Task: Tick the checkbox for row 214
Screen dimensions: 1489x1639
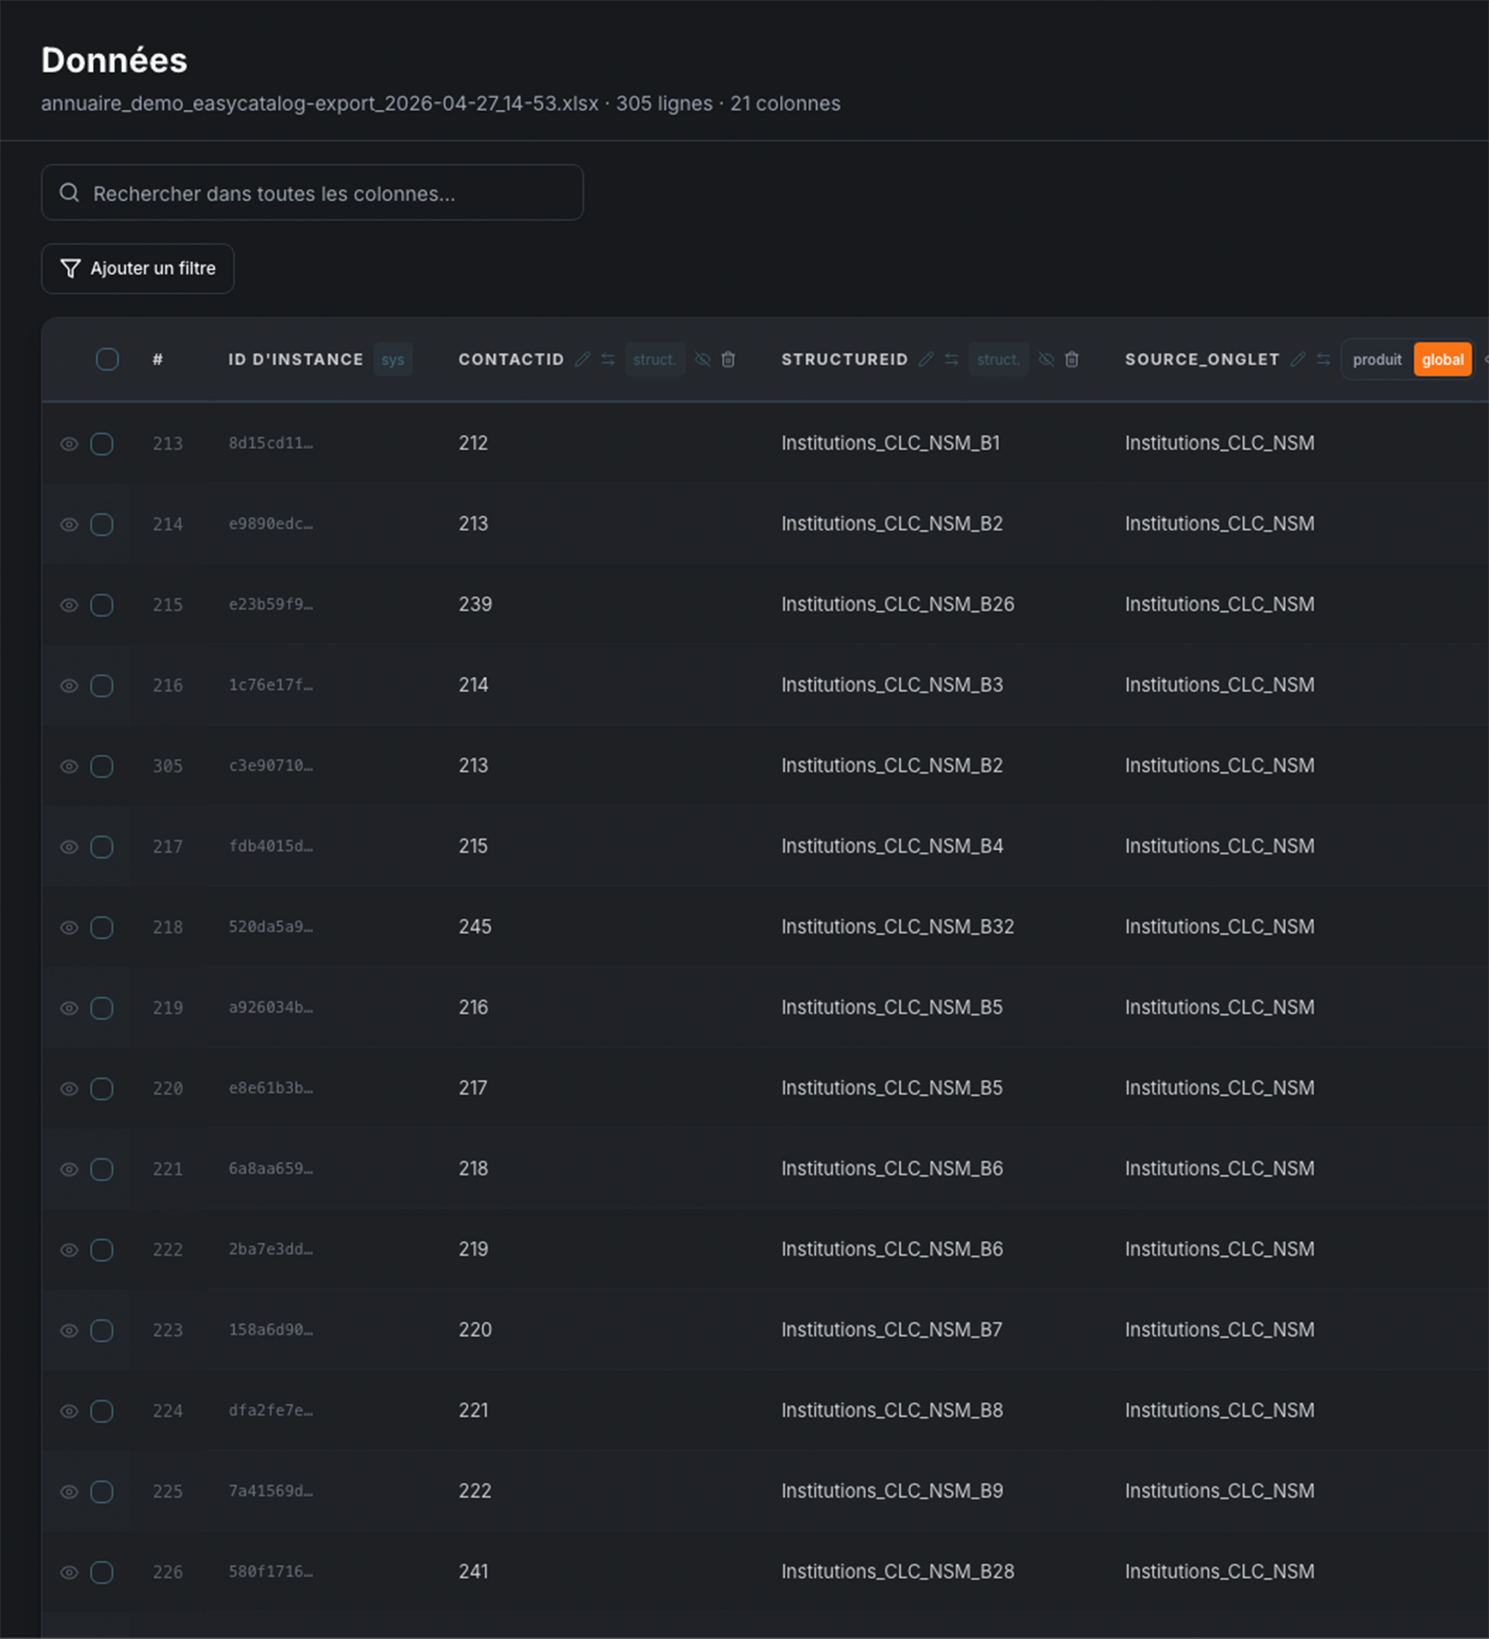Action: pos(102,524)
